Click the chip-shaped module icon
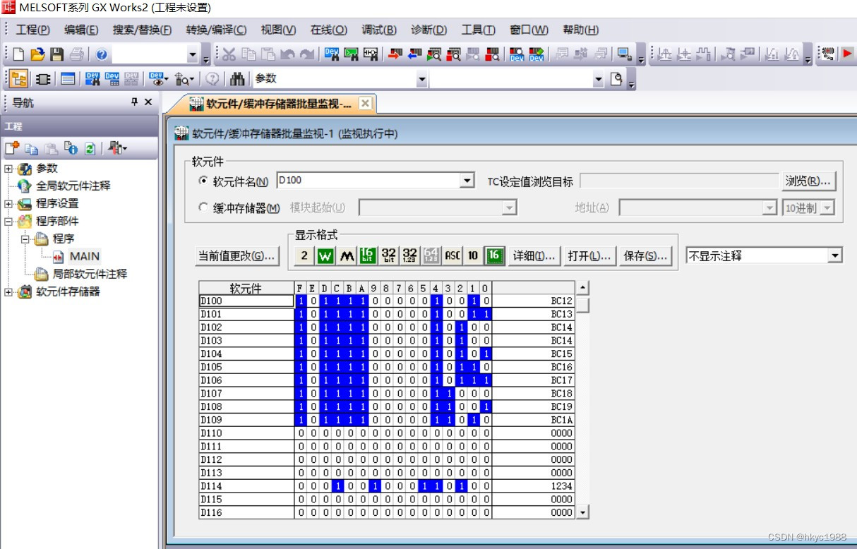The width and height of the screenshot is (857, 549). point(43,79)
